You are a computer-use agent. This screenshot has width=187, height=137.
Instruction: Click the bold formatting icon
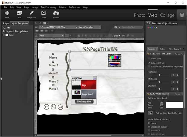(79, 36)
